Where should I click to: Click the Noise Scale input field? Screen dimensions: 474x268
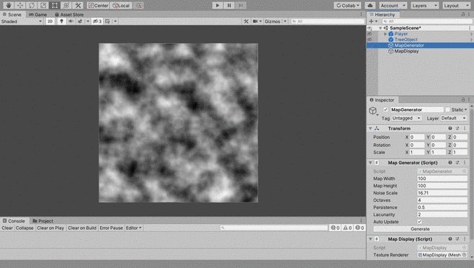[x=442, y=192]
